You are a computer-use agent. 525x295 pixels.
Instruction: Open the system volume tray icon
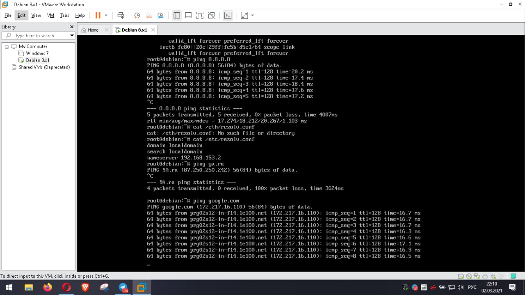coord(461,287)
